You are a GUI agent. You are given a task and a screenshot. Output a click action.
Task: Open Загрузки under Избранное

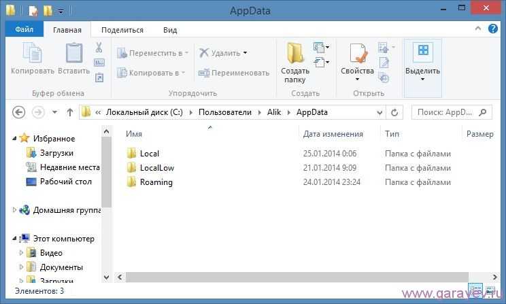[x=56, y=153]
